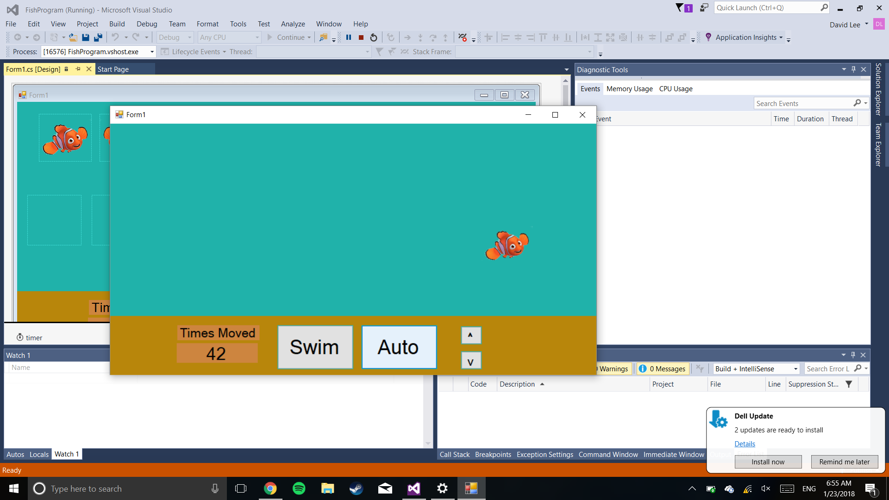Expand the Application Insights dropdown

[x=781, y=37]
